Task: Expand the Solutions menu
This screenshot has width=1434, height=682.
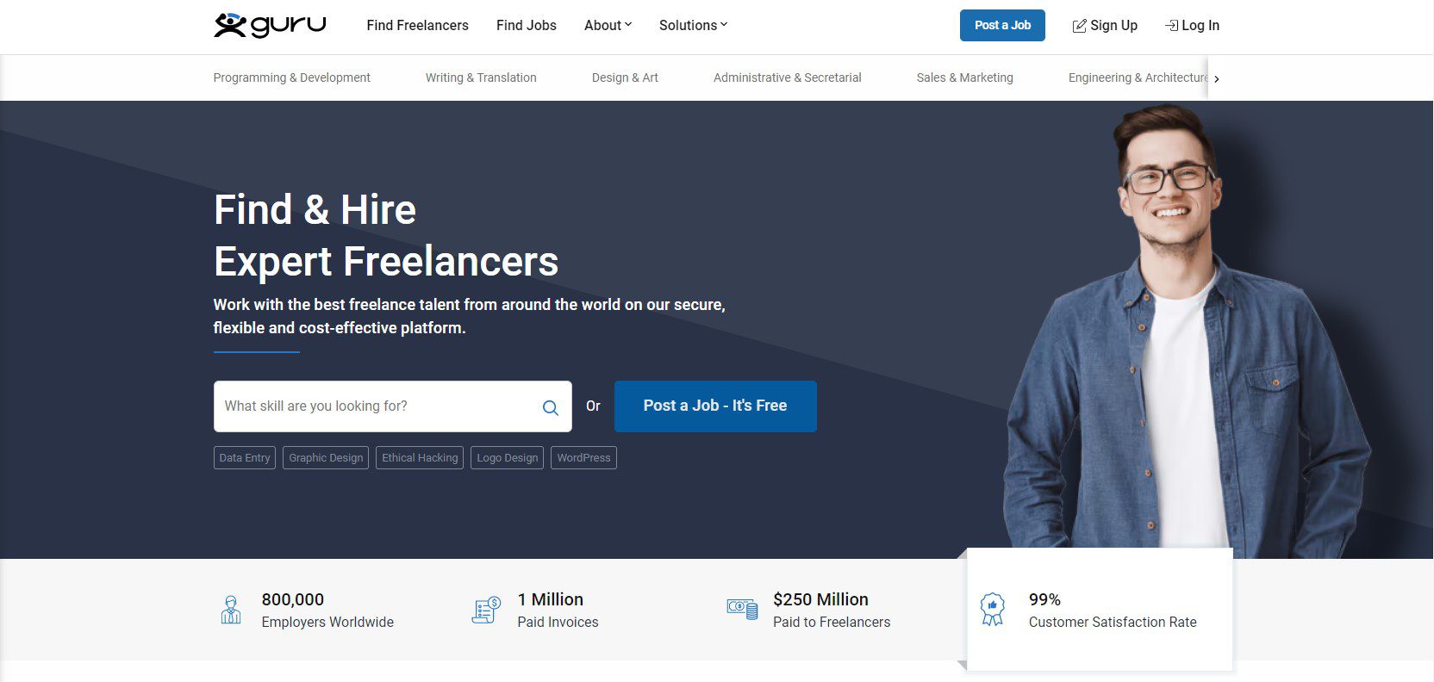Action: [694, 25]
